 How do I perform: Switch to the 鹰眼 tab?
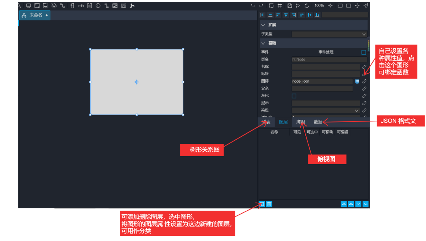(301, 122)
